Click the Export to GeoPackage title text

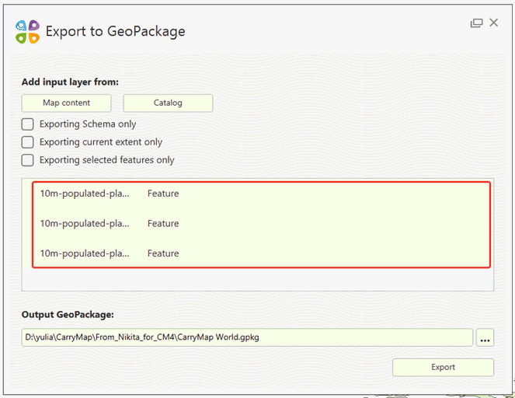pos(115,32)
